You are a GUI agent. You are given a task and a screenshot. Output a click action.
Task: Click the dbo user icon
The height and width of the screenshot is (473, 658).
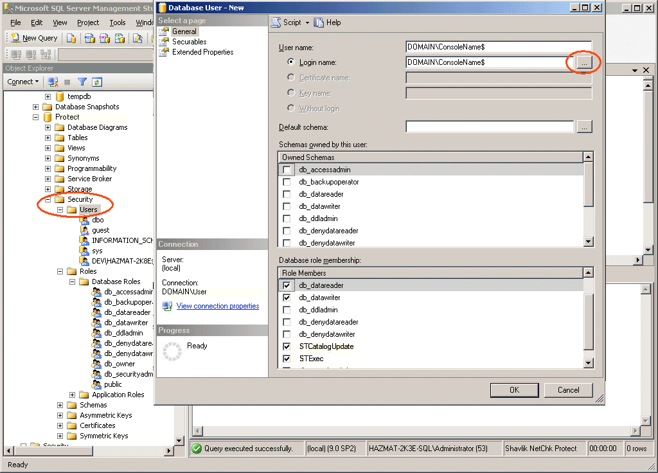84,220
